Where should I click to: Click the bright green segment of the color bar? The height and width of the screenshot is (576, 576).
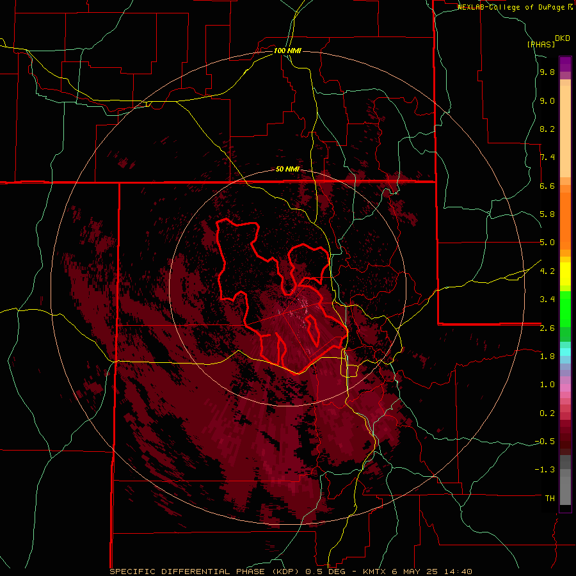pos(565,308)
